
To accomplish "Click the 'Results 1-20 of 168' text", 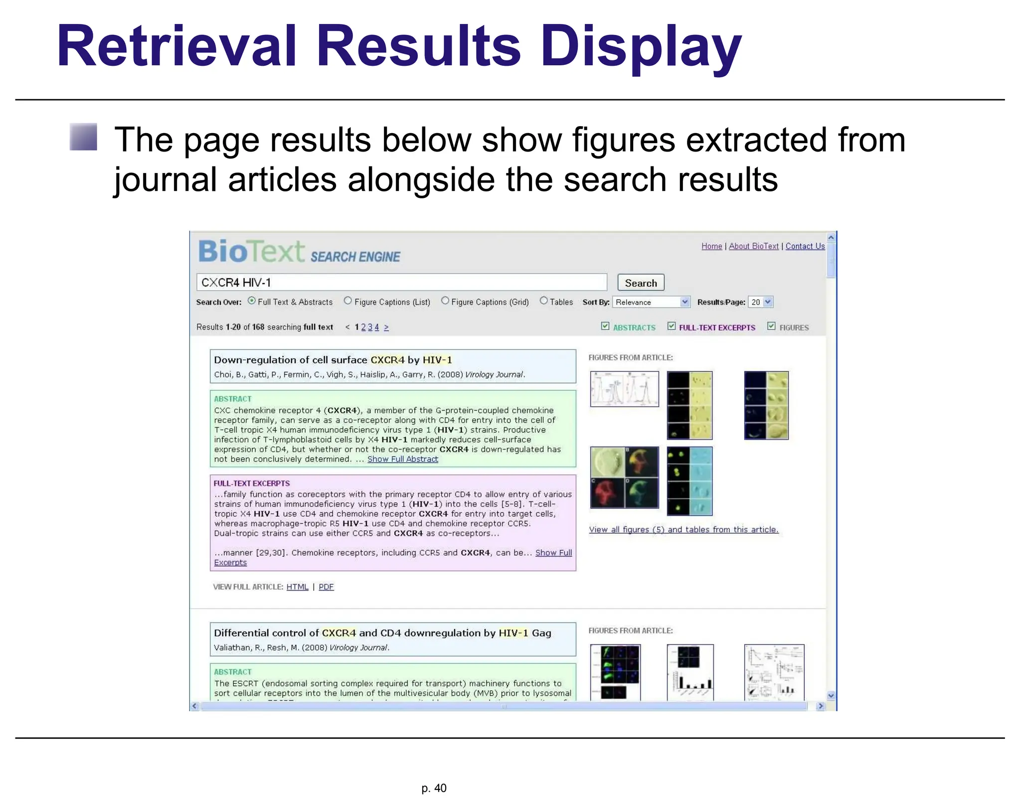I will click(x=230, y=327).
